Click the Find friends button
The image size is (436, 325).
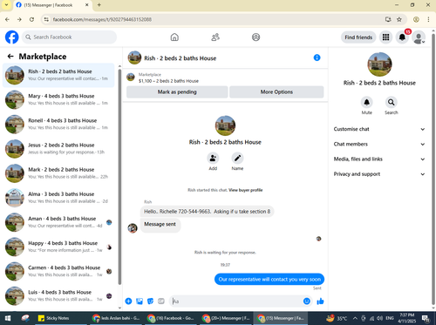click(358, 37)
